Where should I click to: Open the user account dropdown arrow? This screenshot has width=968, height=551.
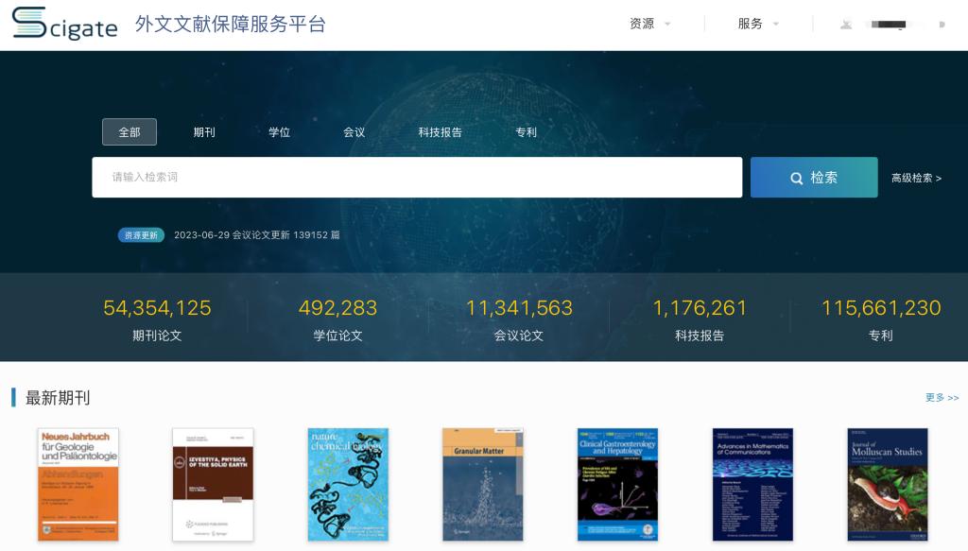(942, 25)
